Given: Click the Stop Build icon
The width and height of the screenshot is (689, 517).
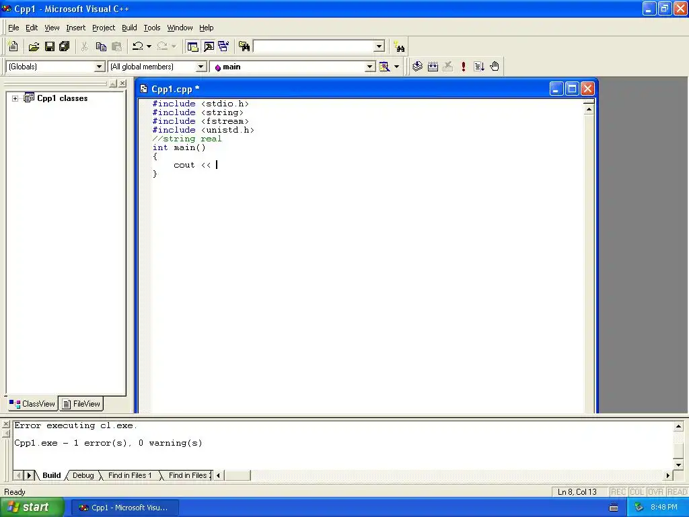Looking at the screenshot, I should click(447, 67).
